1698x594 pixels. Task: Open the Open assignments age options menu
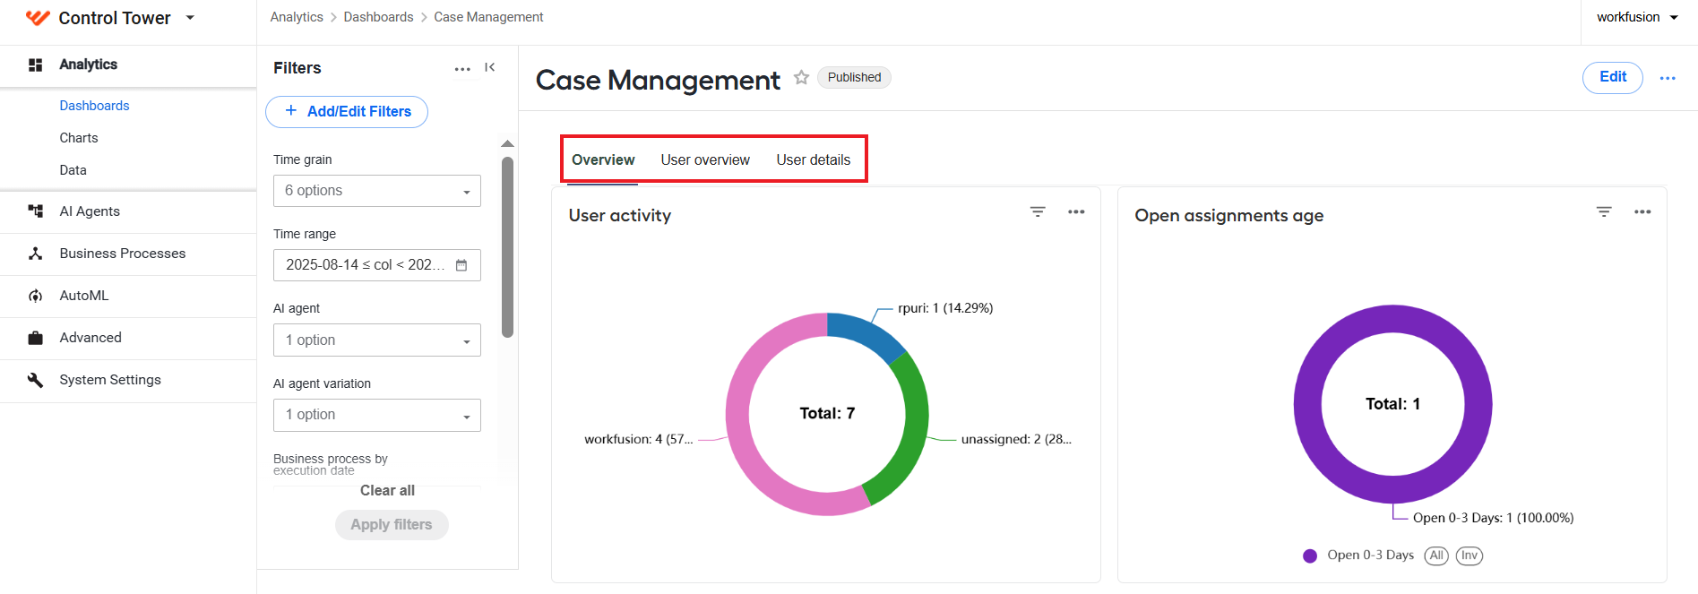(1642, 211)
